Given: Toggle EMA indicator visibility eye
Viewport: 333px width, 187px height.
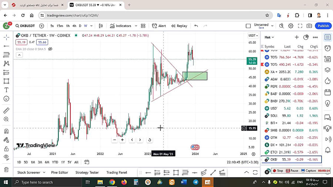Looking at the screenshot, I should 50,49.
